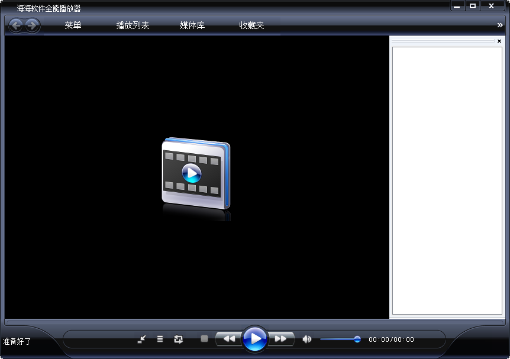
Task: Toggle the repeat loop mode icon
Action: pyautogui.click(x=178, y=339)
